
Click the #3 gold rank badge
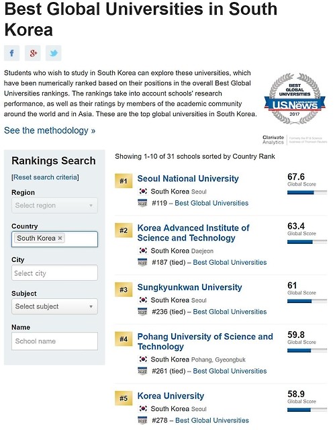[x=124, y=290]
